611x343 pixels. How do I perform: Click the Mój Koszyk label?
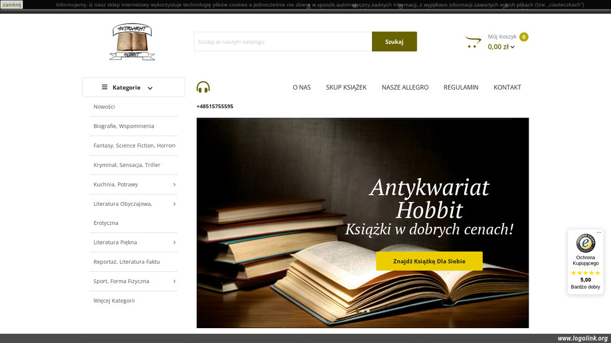(502, 36)
